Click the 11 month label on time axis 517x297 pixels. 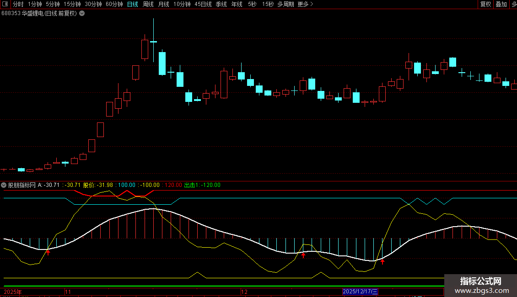(68, 291)
